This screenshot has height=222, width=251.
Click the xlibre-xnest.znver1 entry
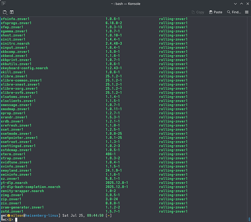(20, 84)
